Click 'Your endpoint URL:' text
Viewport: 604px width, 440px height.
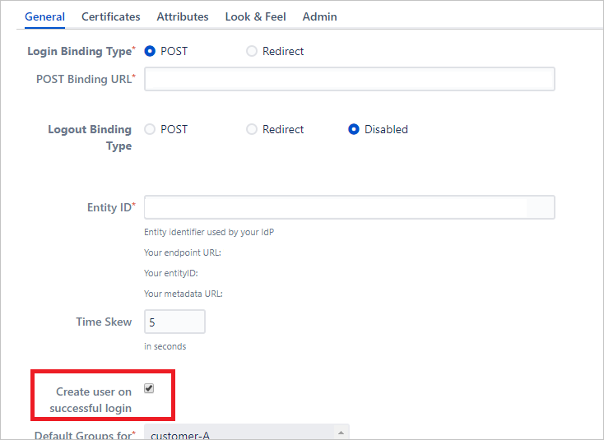pyautogui.click(x=183, y=253)
